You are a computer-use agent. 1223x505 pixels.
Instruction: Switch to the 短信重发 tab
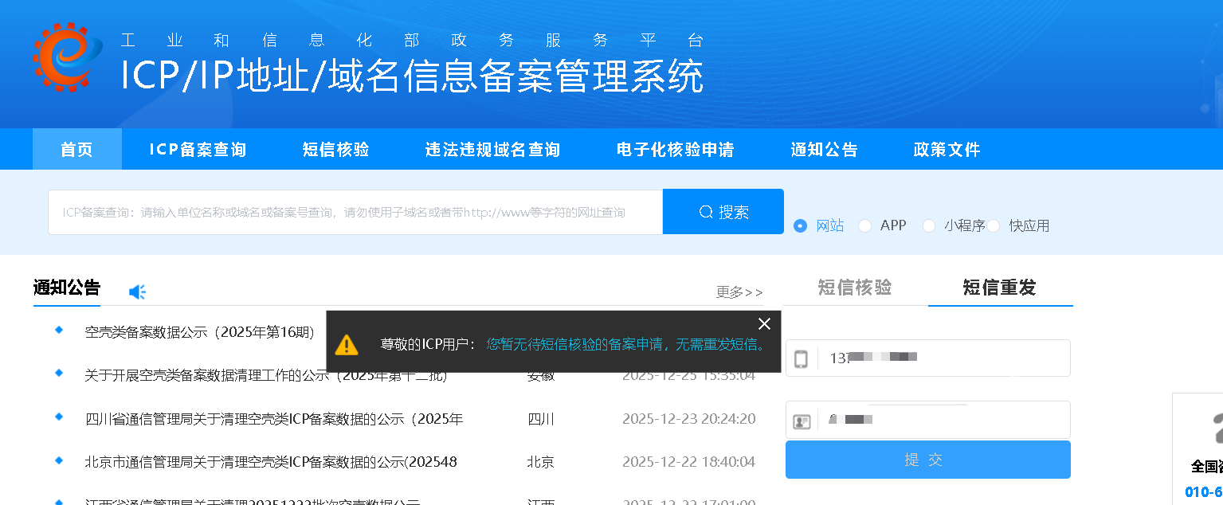(1000, 288)
